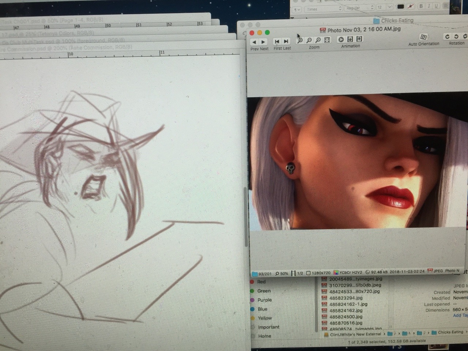Click the actual-size zoom magnifier icon
This screenshot has height=351, width=468.
pos(318,40)
